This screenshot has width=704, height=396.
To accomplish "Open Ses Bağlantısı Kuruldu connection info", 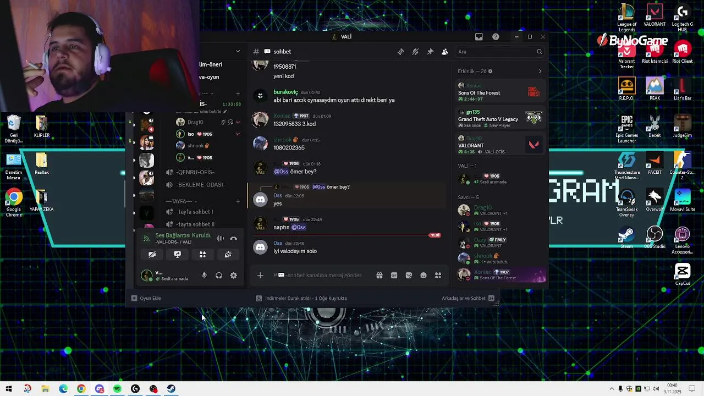I will (183, 235).
